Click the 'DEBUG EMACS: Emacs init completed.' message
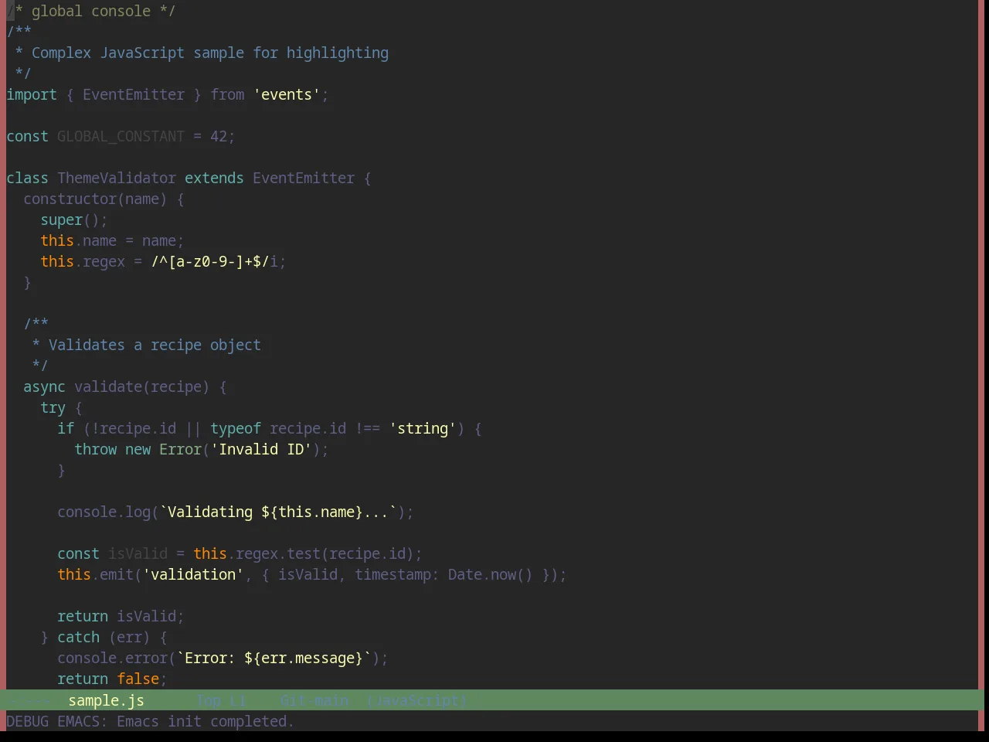The height and width of the screenshot is (742, 989). pyautogui.click(x=150, y=721)
